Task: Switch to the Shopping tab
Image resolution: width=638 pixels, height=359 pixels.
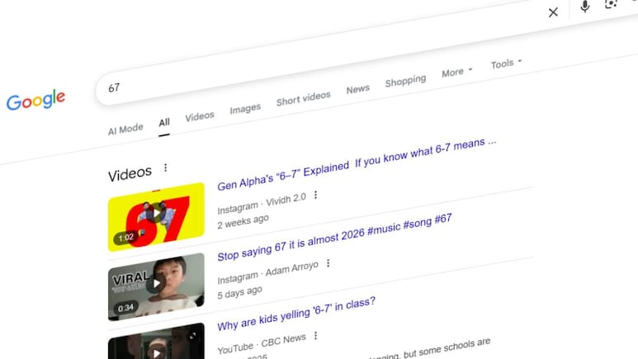Action: click(x=405, y=81)
